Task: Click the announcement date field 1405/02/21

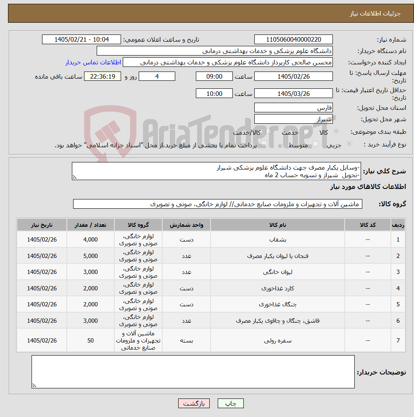Action: pos(81,40)
